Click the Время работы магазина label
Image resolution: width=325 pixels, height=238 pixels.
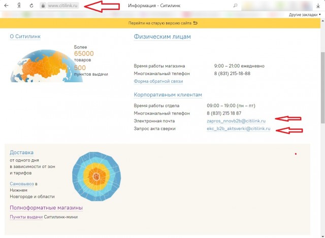point(159,66)
